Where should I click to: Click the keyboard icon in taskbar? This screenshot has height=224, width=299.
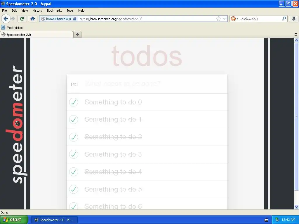(x=266, y=220)
